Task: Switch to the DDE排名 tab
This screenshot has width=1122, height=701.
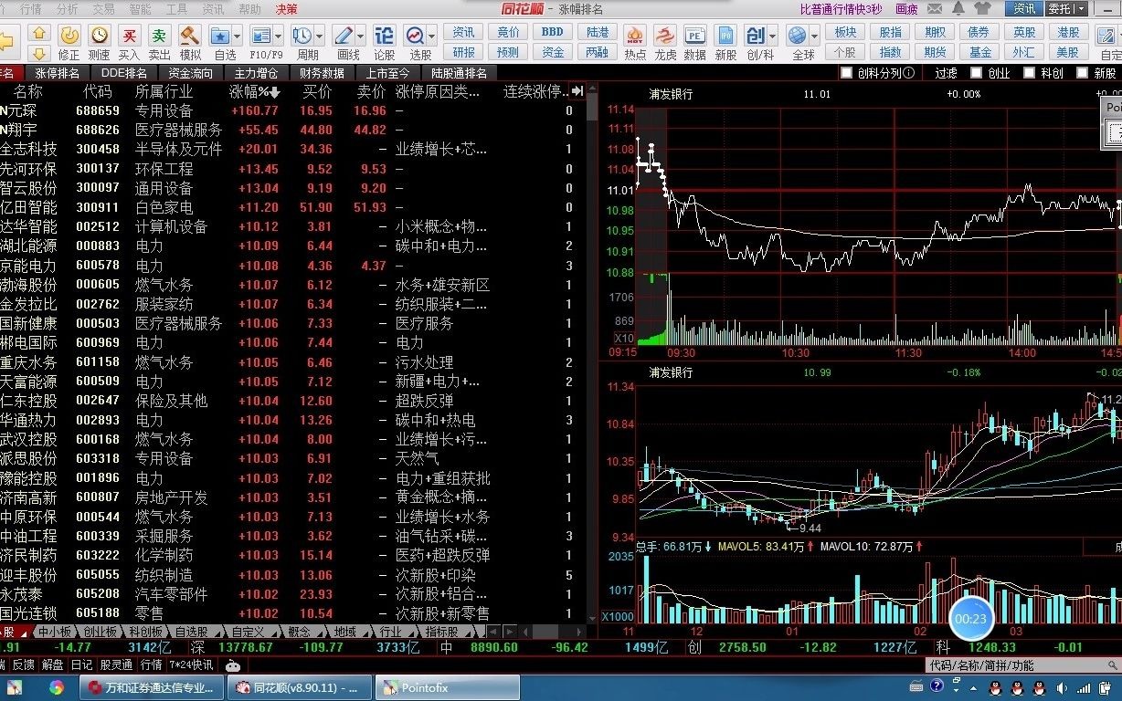Action: [123, 73]
